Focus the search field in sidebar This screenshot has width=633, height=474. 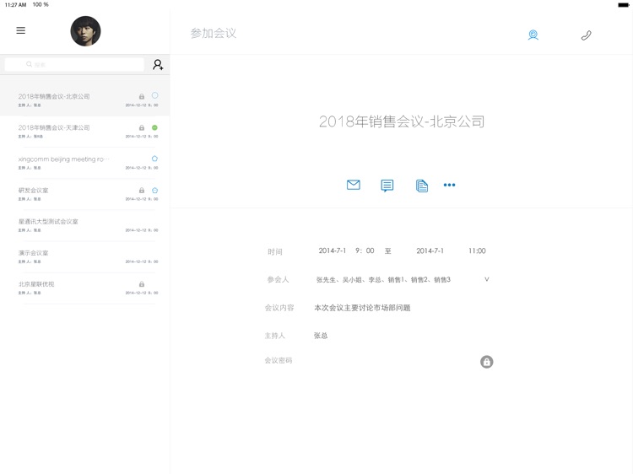coord(74,65)
